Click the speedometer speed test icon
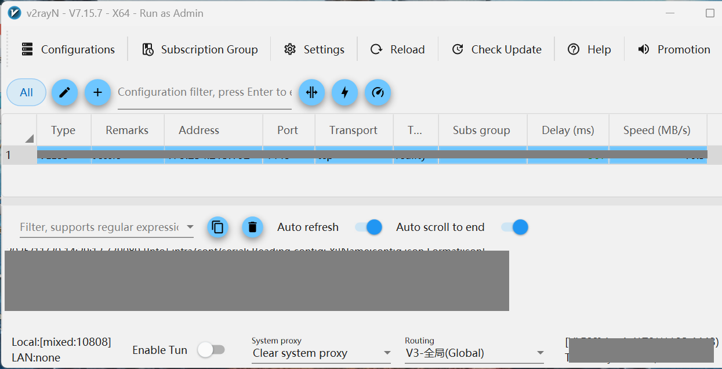 (378, 92)
